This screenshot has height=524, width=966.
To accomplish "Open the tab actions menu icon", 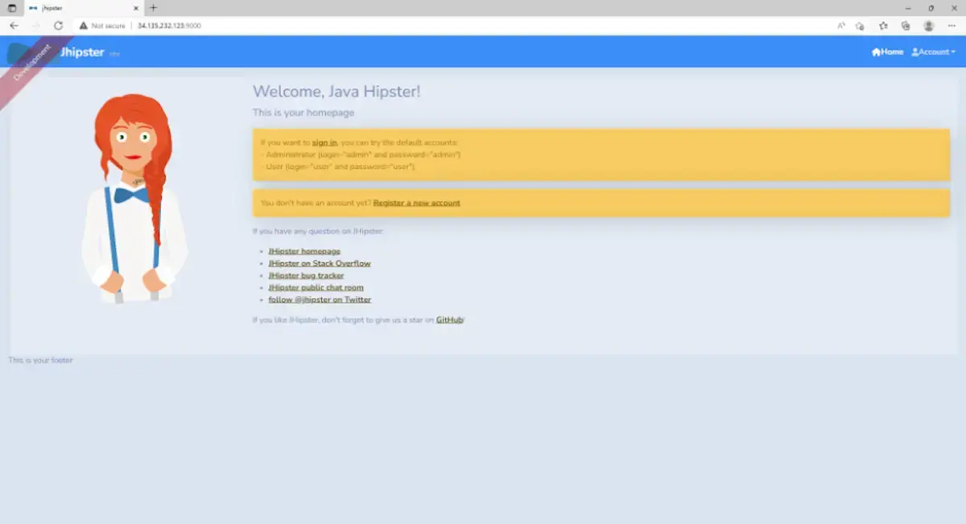I will 11,8.
